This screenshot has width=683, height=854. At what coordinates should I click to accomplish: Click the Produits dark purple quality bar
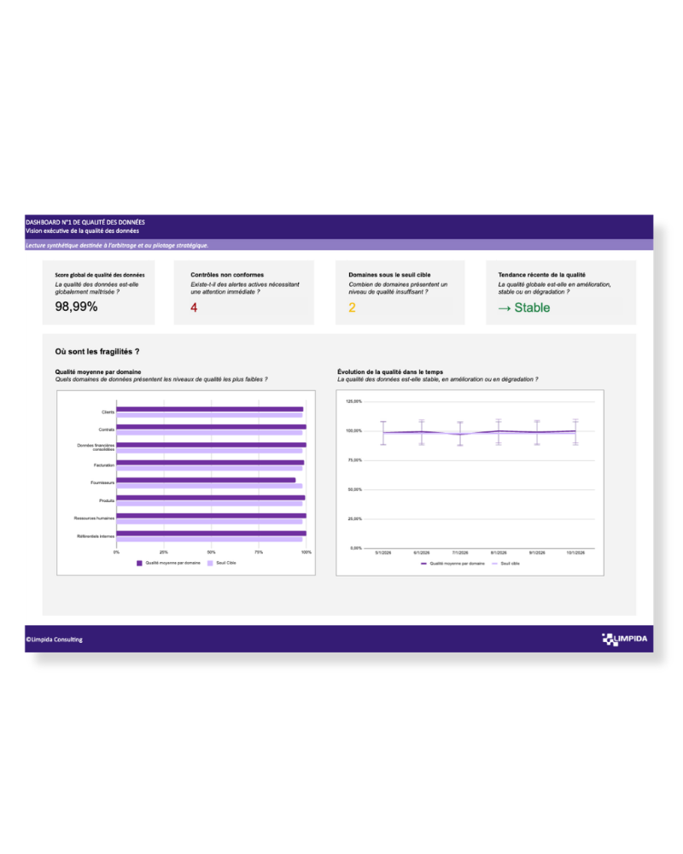pyautogui.click(x=211, y=498)
